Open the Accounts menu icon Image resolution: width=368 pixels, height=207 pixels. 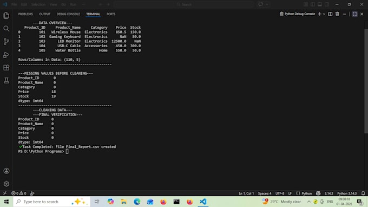[6, 171]
